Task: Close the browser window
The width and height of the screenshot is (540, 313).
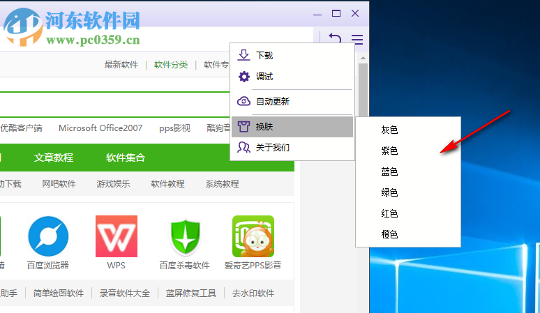Action: (x=355, y=13)
